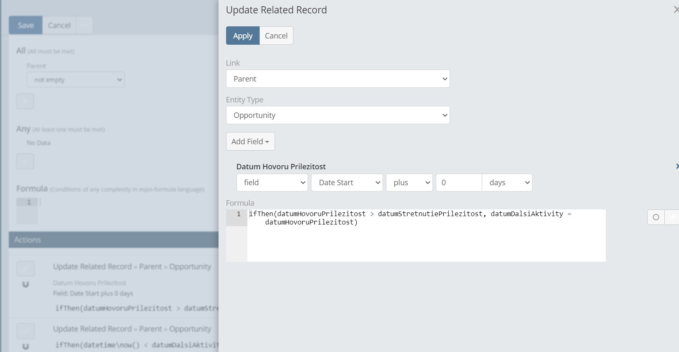Click the Apply button
Viewport: 679px width, 352px height.
tap(242, 36)
